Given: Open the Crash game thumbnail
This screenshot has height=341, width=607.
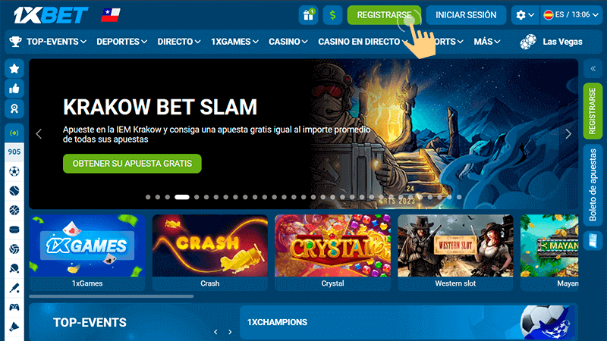Looking at the screenshot, I should click(x=210, y=252).
